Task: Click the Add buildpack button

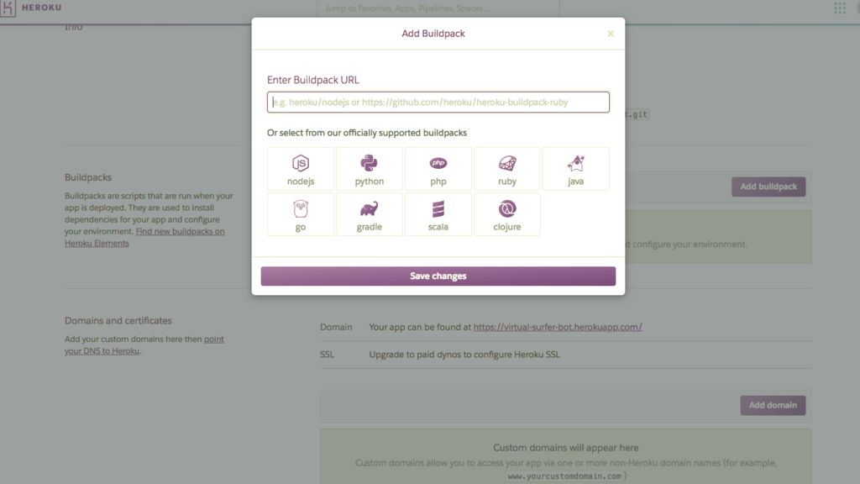Action: [x=768, y=187]
